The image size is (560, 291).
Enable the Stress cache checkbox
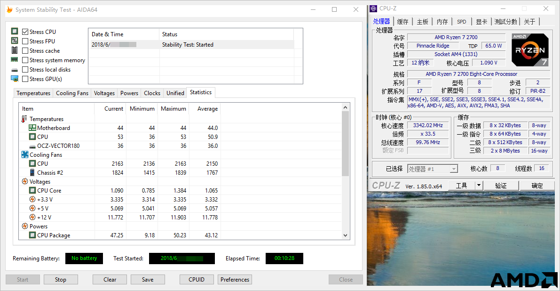[25, 51]
